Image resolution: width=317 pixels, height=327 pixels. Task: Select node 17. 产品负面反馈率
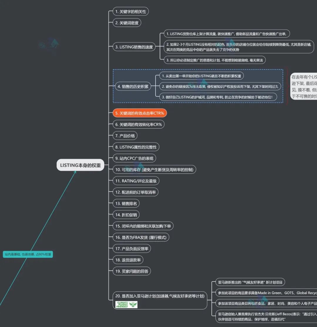pyautogui.click(x=132, y=248)
